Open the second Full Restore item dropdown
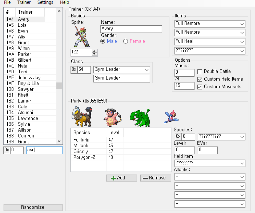This screenshot has height=213, width=255. tap(242, 33)
